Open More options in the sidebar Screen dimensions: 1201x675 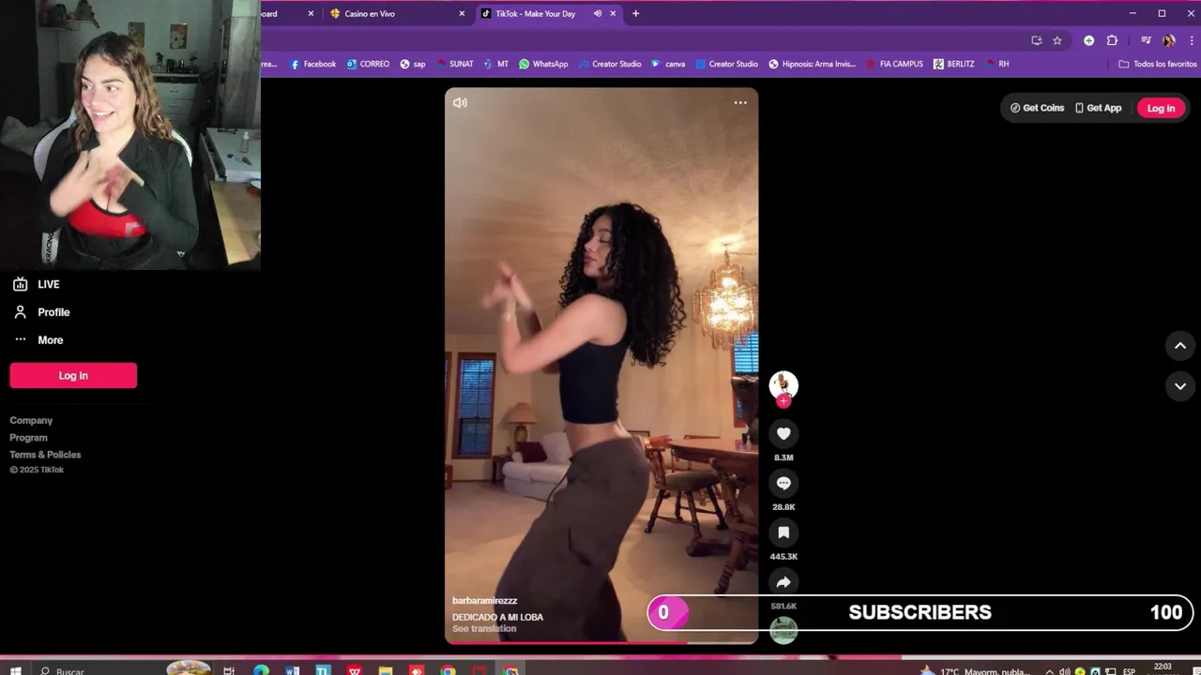pyautogui.click(x=39, y=340)
